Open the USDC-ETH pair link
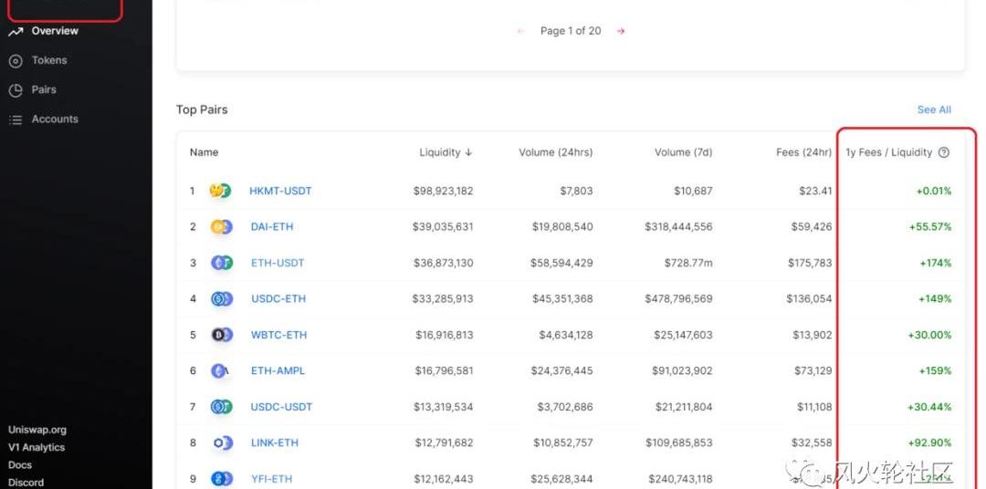The width and height of the screenshot is (986, 489). click(x=278, y=298)
